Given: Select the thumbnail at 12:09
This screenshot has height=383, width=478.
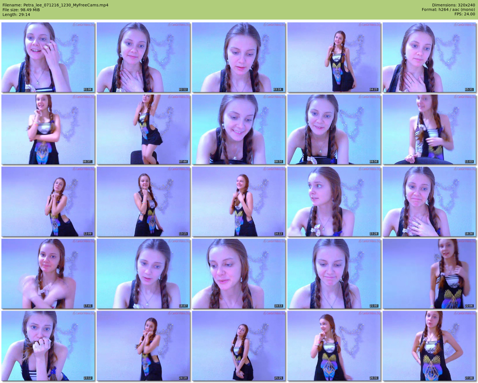Looking at the screenshot, I should click(48, 202).
